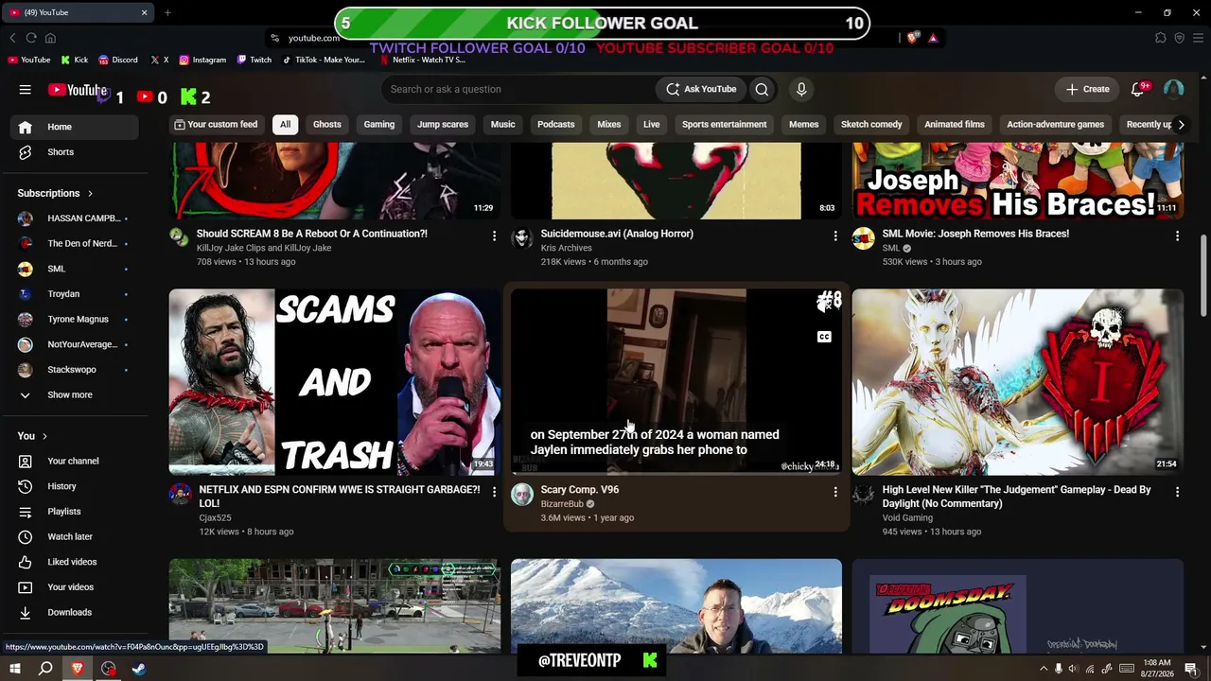Open History in the sidebar

(74, 486)
